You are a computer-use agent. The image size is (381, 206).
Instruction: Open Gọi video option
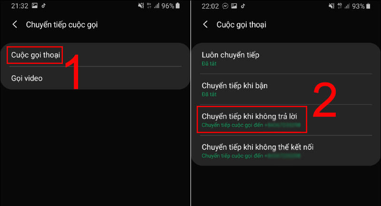point(95,78)
